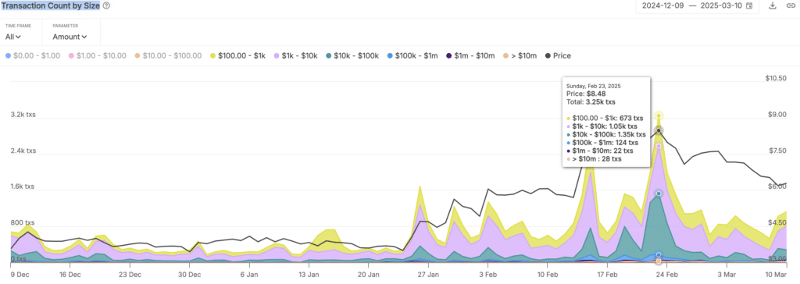The height and width of the screenshot is (284, 800).
Task: Open the Time Frame dropdown set to All
Action: tap(13, 37)
